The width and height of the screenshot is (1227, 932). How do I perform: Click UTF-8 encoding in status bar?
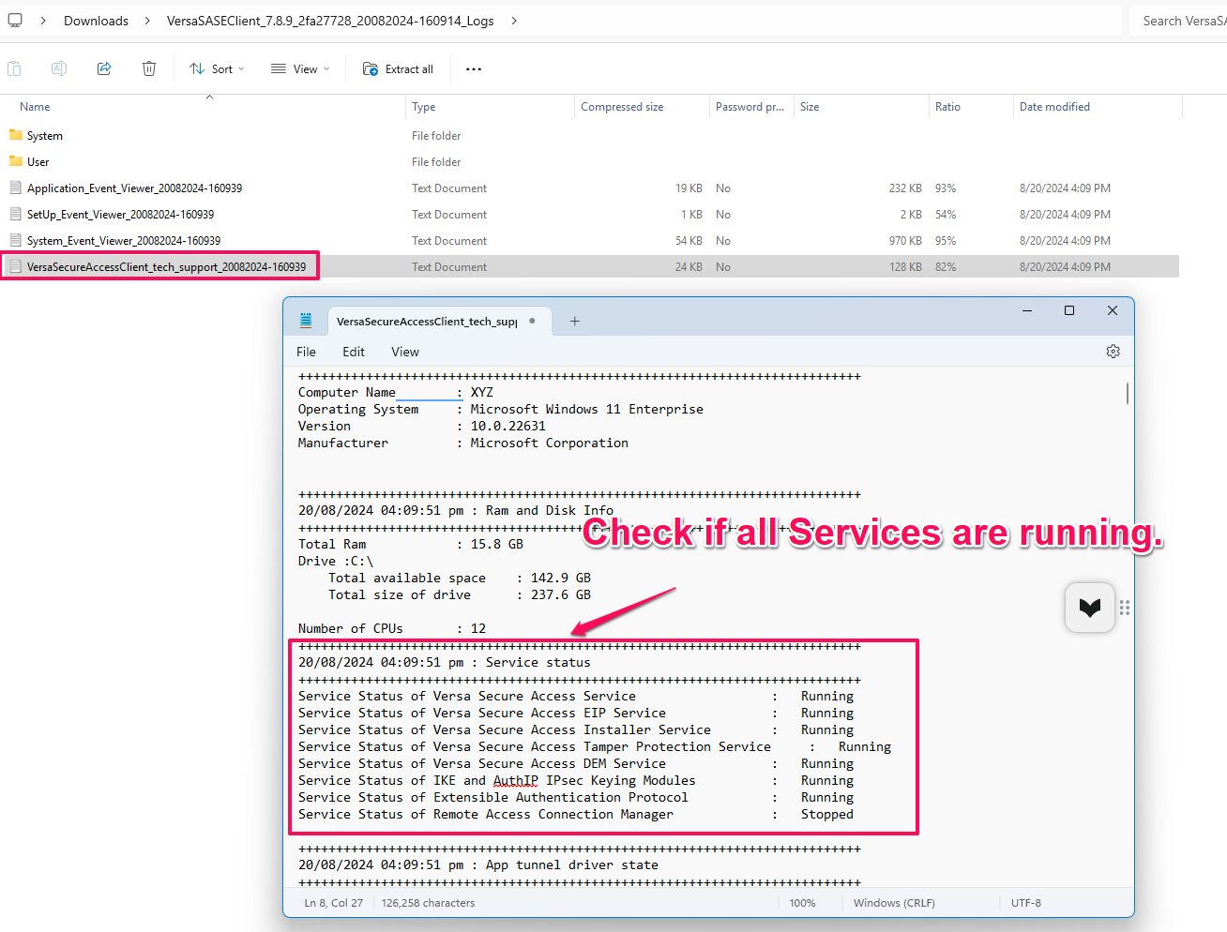1026,903
